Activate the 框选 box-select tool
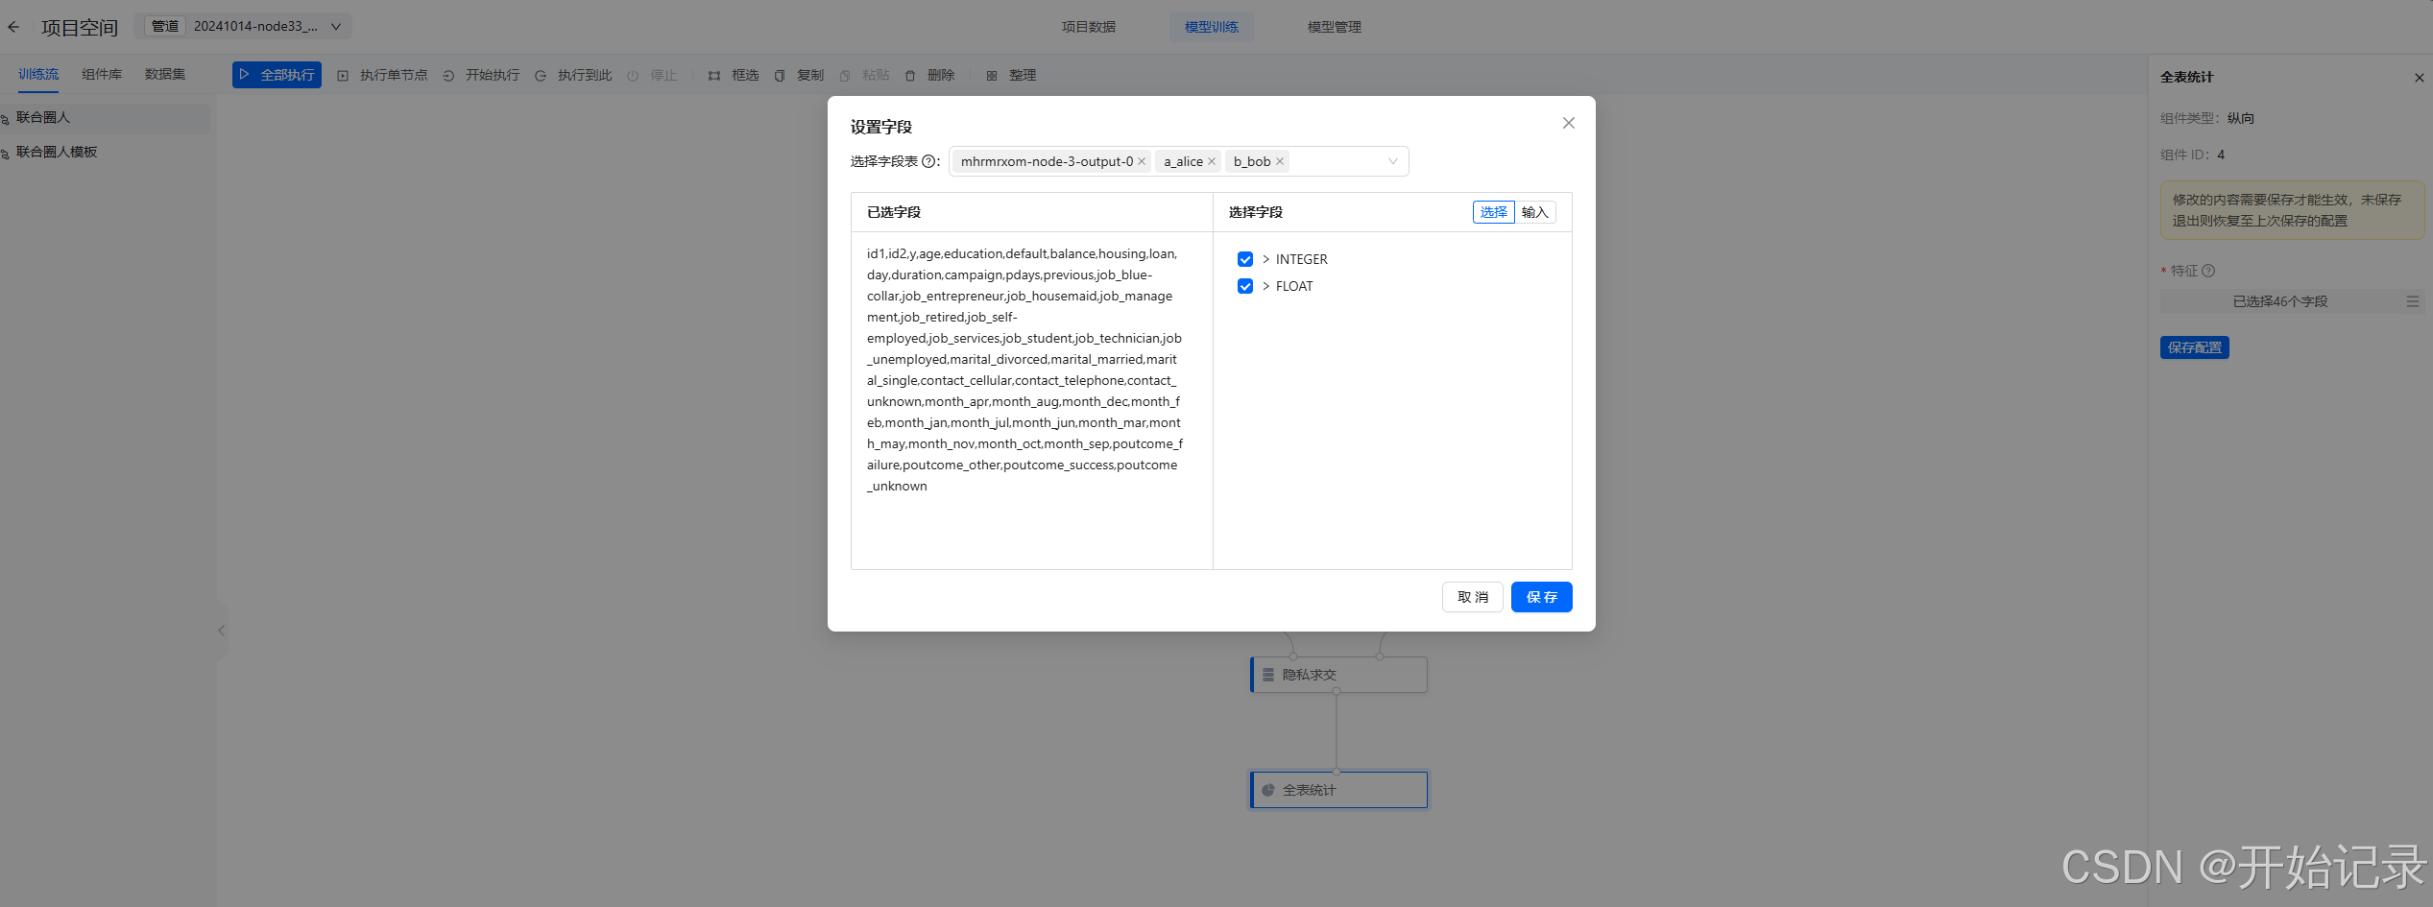2433x907 pixels. [x=713, y=75]
